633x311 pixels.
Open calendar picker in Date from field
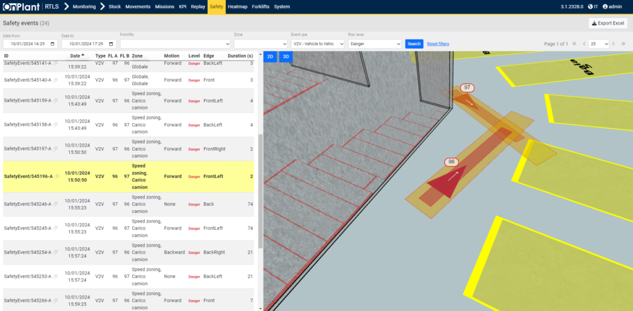(x=53, y=44)
